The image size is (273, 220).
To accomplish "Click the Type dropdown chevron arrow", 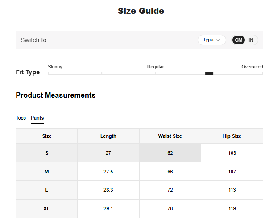I will (218, 40).
